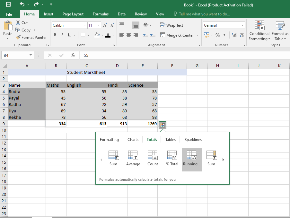Switch to the Review ribbon tab
290x218 pixels.
[141, 14]
